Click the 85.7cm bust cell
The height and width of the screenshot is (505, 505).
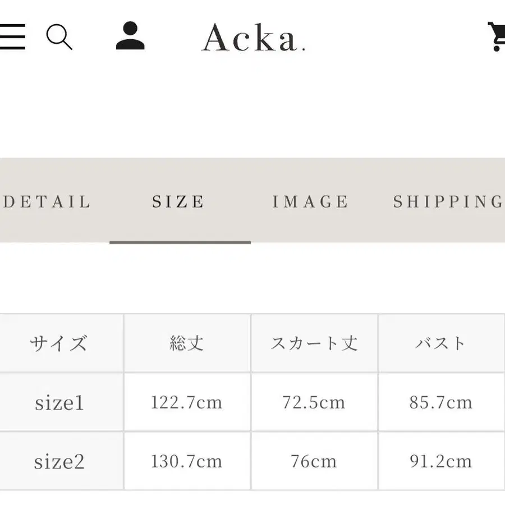click(442, 402)
